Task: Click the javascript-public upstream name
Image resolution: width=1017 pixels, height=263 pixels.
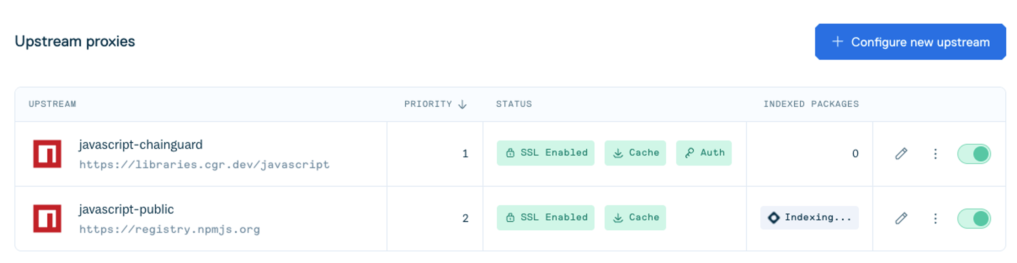Action: click(126, 209)
